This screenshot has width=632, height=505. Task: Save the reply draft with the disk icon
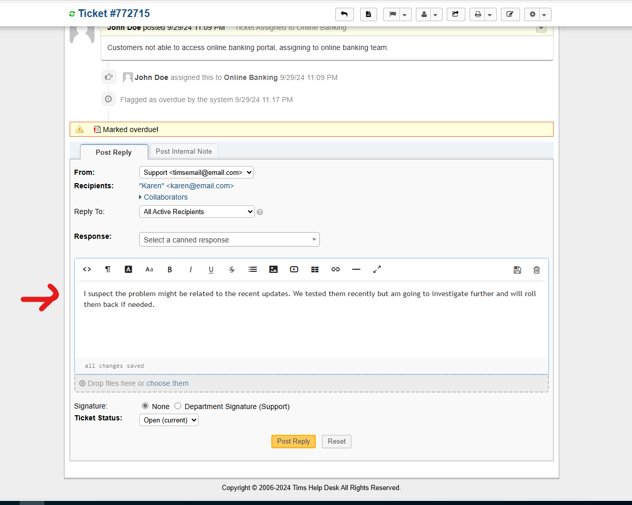pos(517,269)
